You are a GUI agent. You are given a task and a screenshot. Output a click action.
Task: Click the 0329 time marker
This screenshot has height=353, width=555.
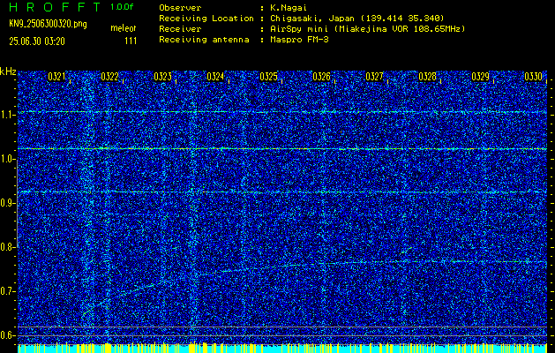[x=480, y=77]
